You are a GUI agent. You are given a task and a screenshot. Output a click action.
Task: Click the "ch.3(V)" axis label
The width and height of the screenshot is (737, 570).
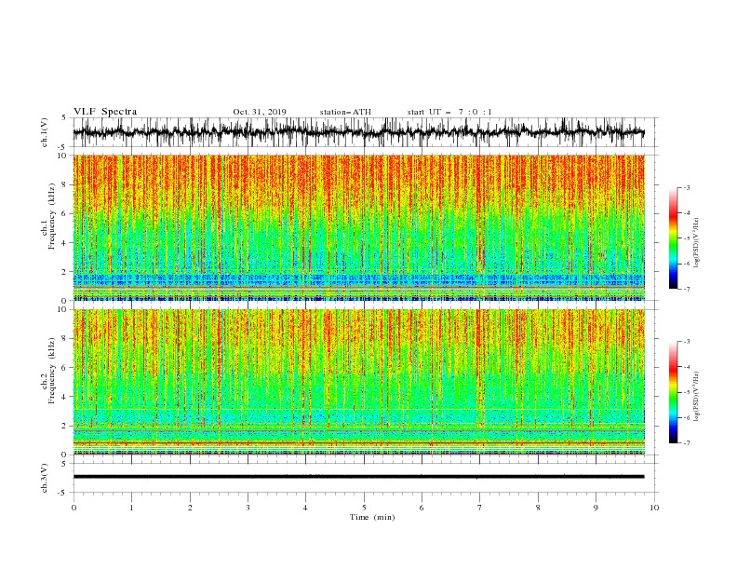pos(45,478)
